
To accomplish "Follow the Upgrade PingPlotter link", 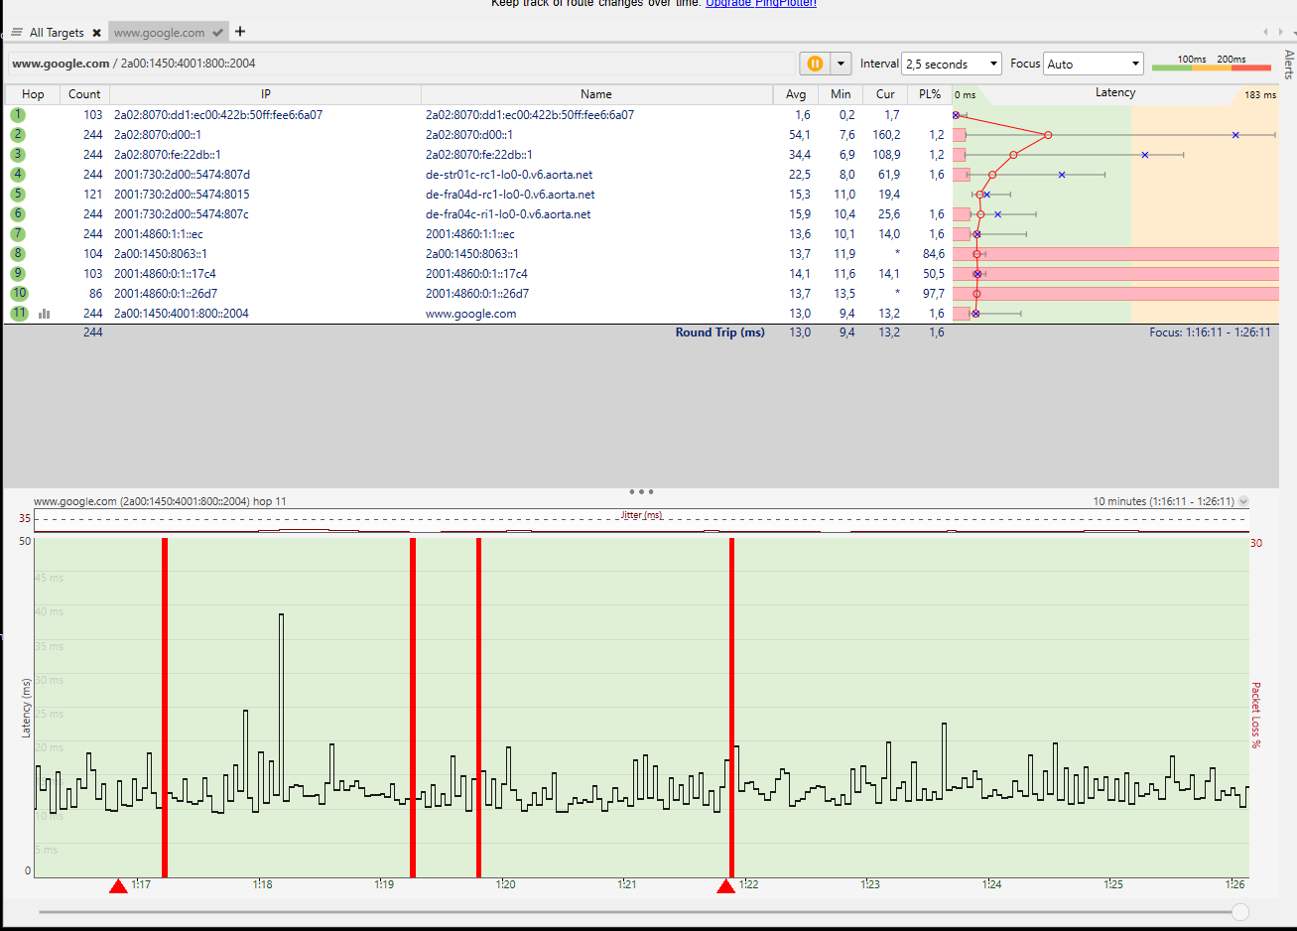I will [x=761, y=4].
